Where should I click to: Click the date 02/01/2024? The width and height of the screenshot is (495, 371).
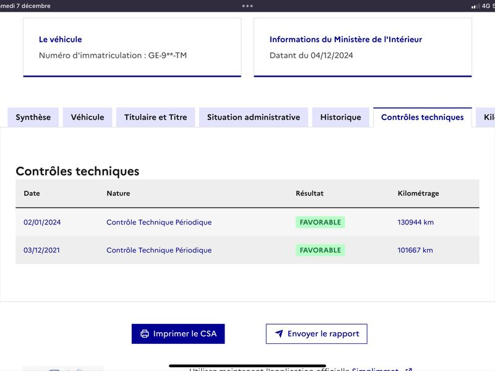[42, 223]
